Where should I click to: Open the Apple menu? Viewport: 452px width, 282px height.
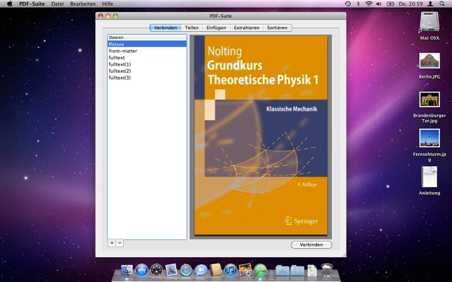point(10,4)
